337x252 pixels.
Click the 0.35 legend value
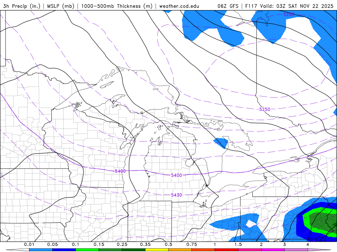pyautogui.click(x=145, y=244)
